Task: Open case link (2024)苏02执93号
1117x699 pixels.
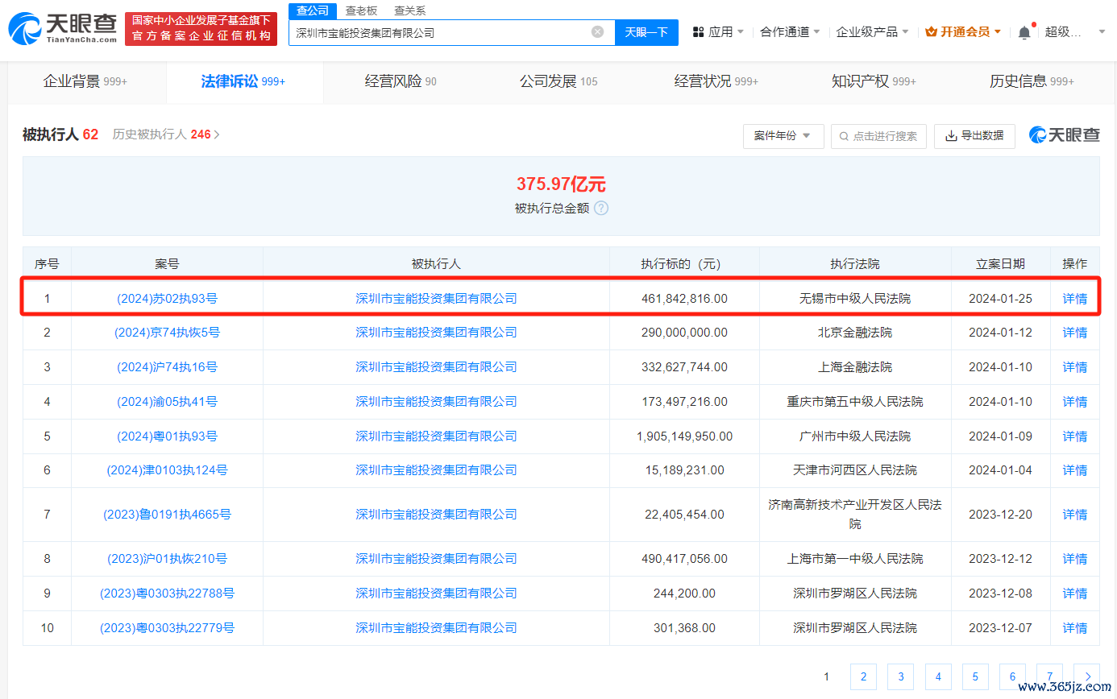Action: (167, 299)
